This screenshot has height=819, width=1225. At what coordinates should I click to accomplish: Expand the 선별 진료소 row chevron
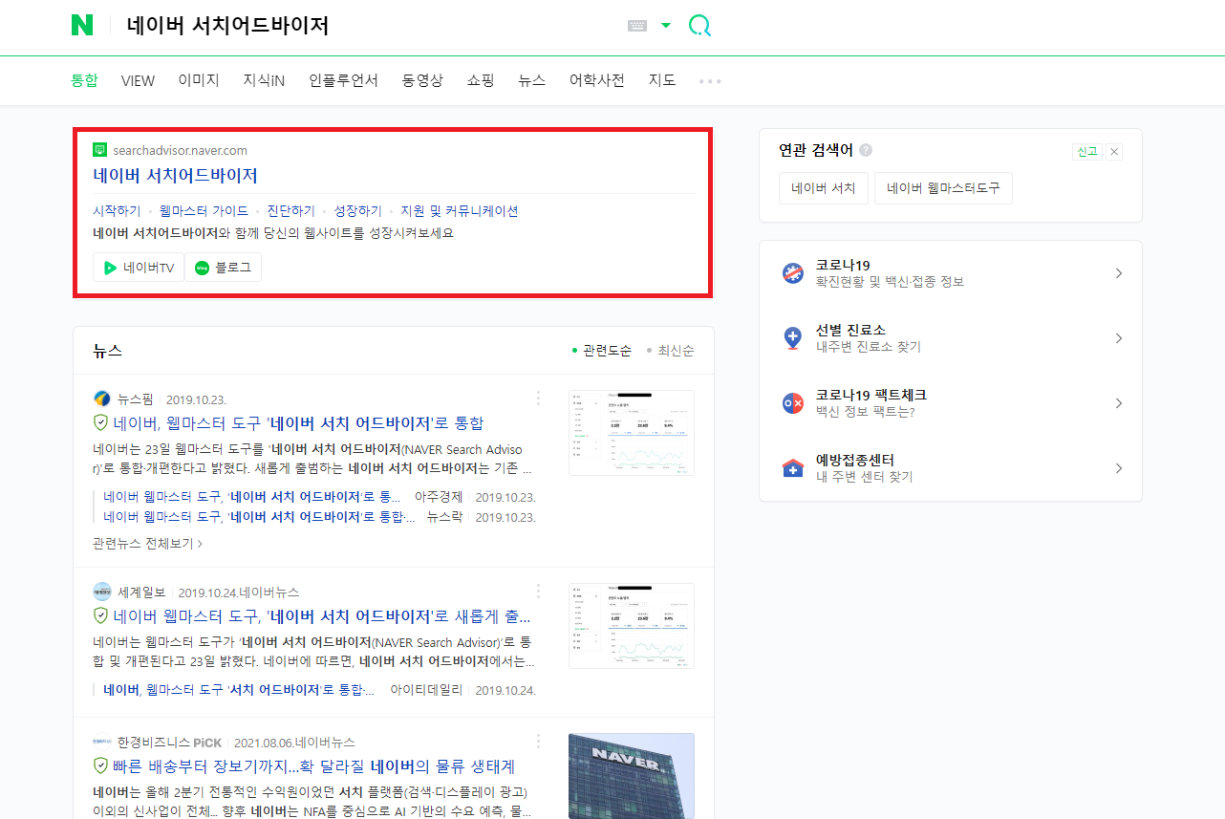pos(1119,338)
